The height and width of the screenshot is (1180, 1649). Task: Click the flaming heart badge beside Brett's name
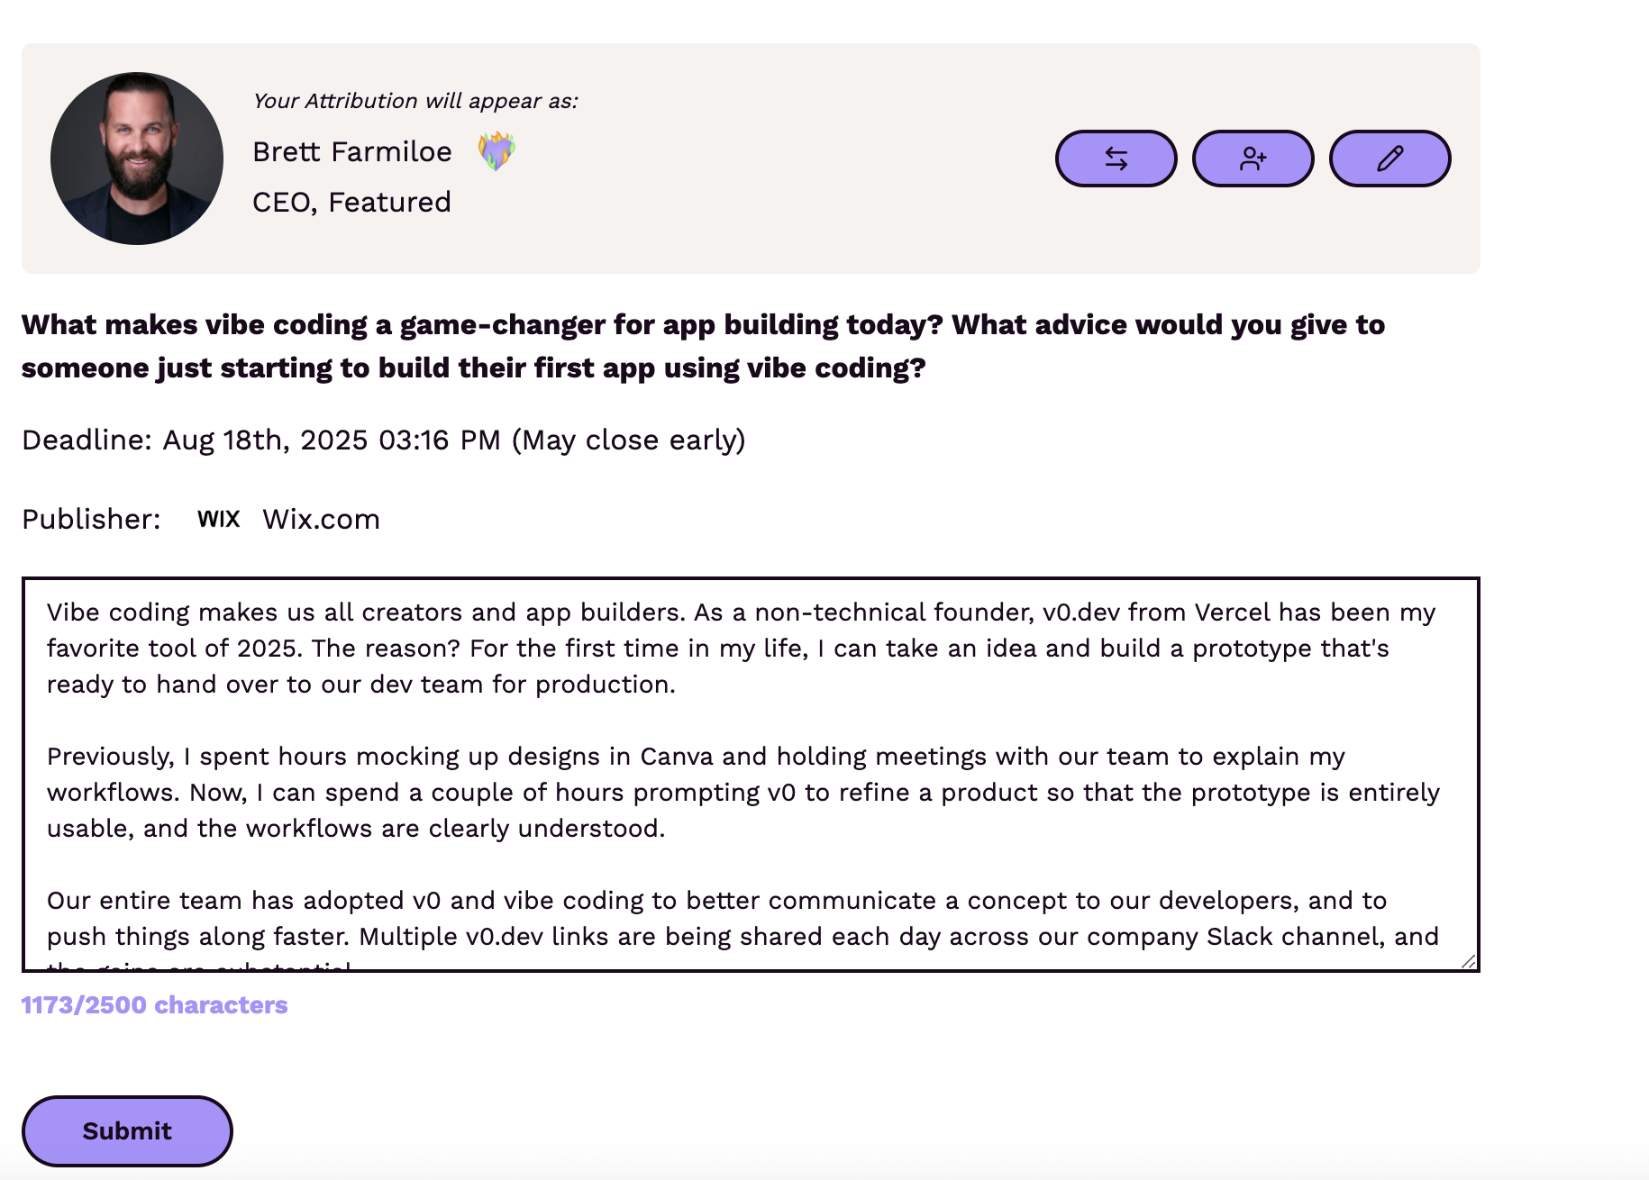point(497,151)
